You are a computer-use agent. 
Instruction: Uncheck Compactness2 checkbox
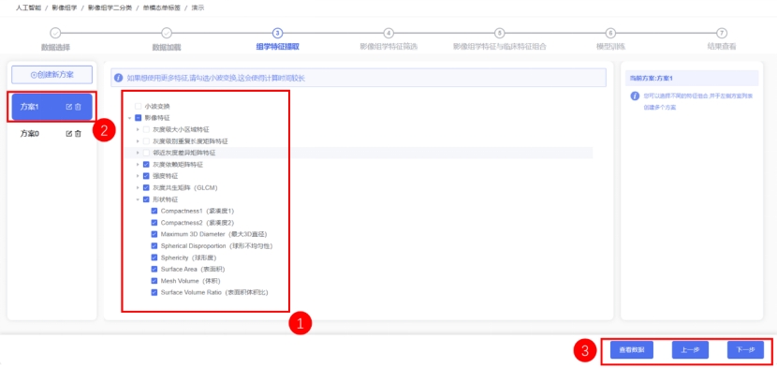154,223
